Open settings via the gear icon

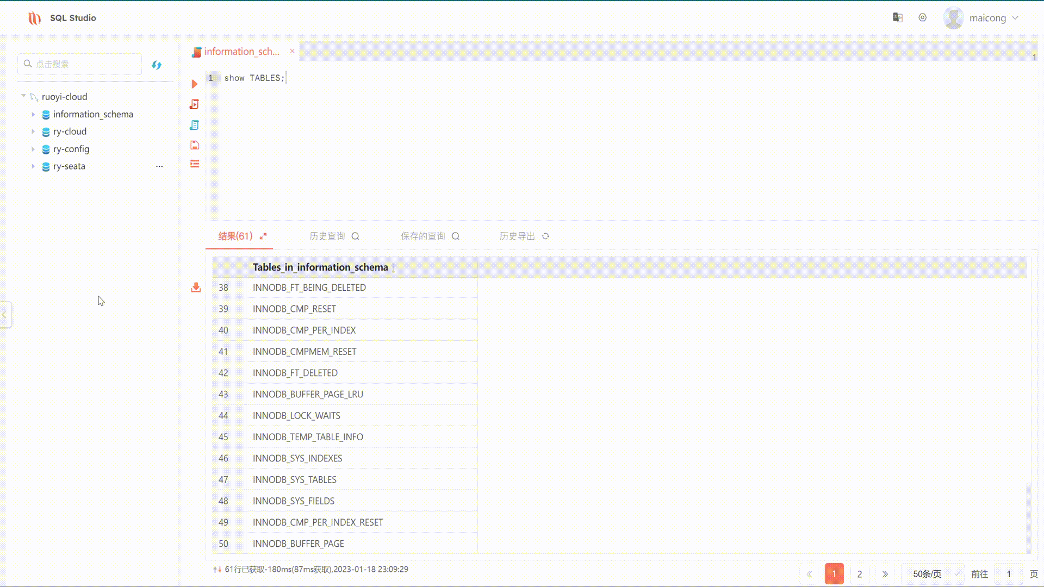click(922, 18)
